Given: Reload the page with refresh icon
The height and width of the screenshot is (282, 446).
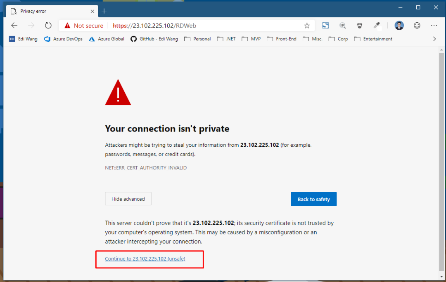Looking at the screenshot, I should [x=48, y=26].
